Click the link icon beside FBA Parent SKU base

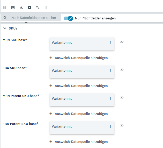click(122, 125)
